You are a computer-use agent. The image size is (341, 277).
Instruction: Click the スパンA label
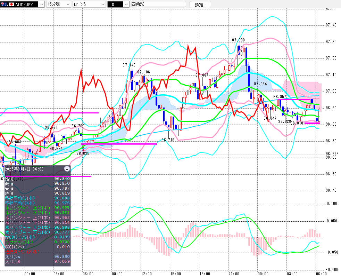pos(13,257)
